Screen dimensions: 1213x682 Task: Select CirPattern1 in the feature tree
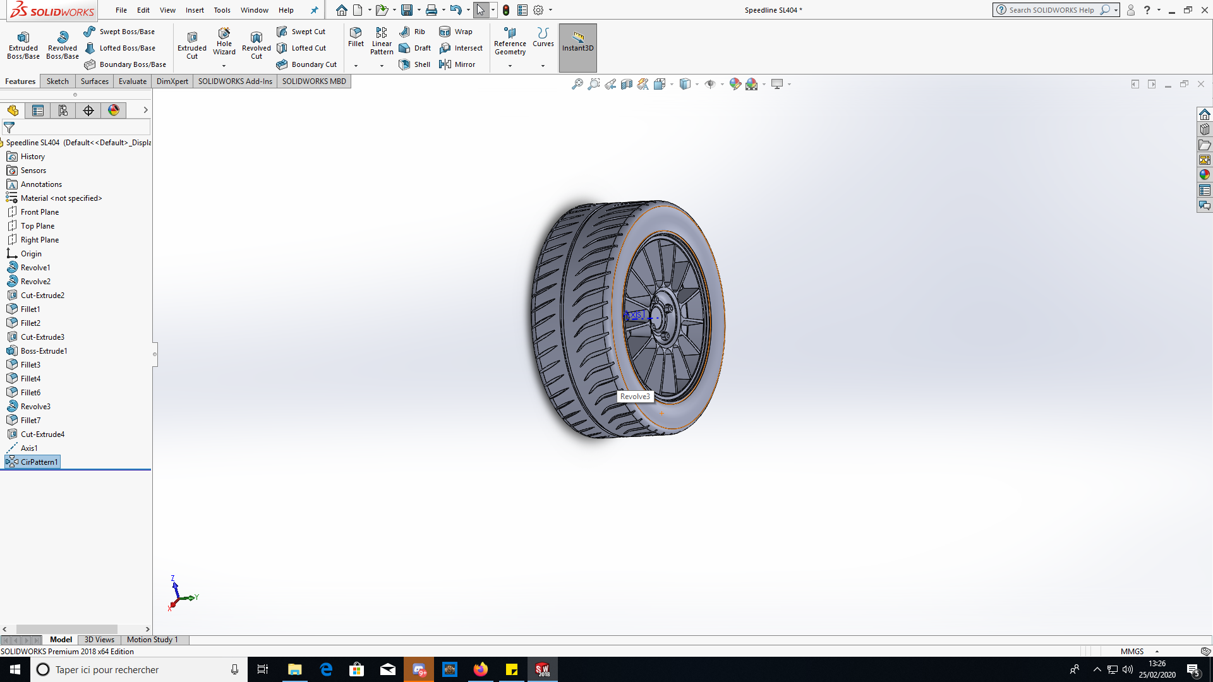[x=39, y=462]
